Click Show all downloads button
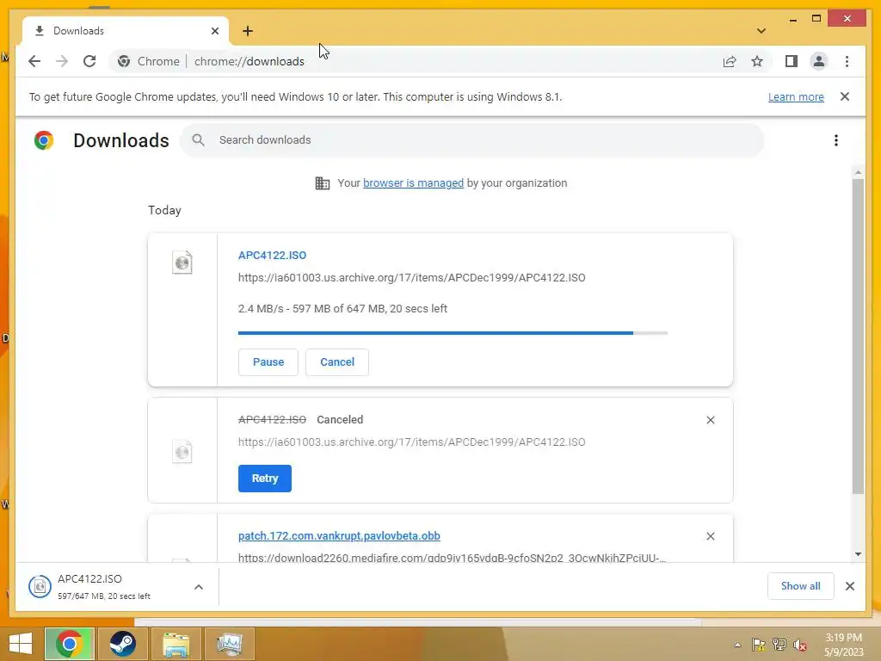Screen dimensions: 881x661 click(801, 586)
